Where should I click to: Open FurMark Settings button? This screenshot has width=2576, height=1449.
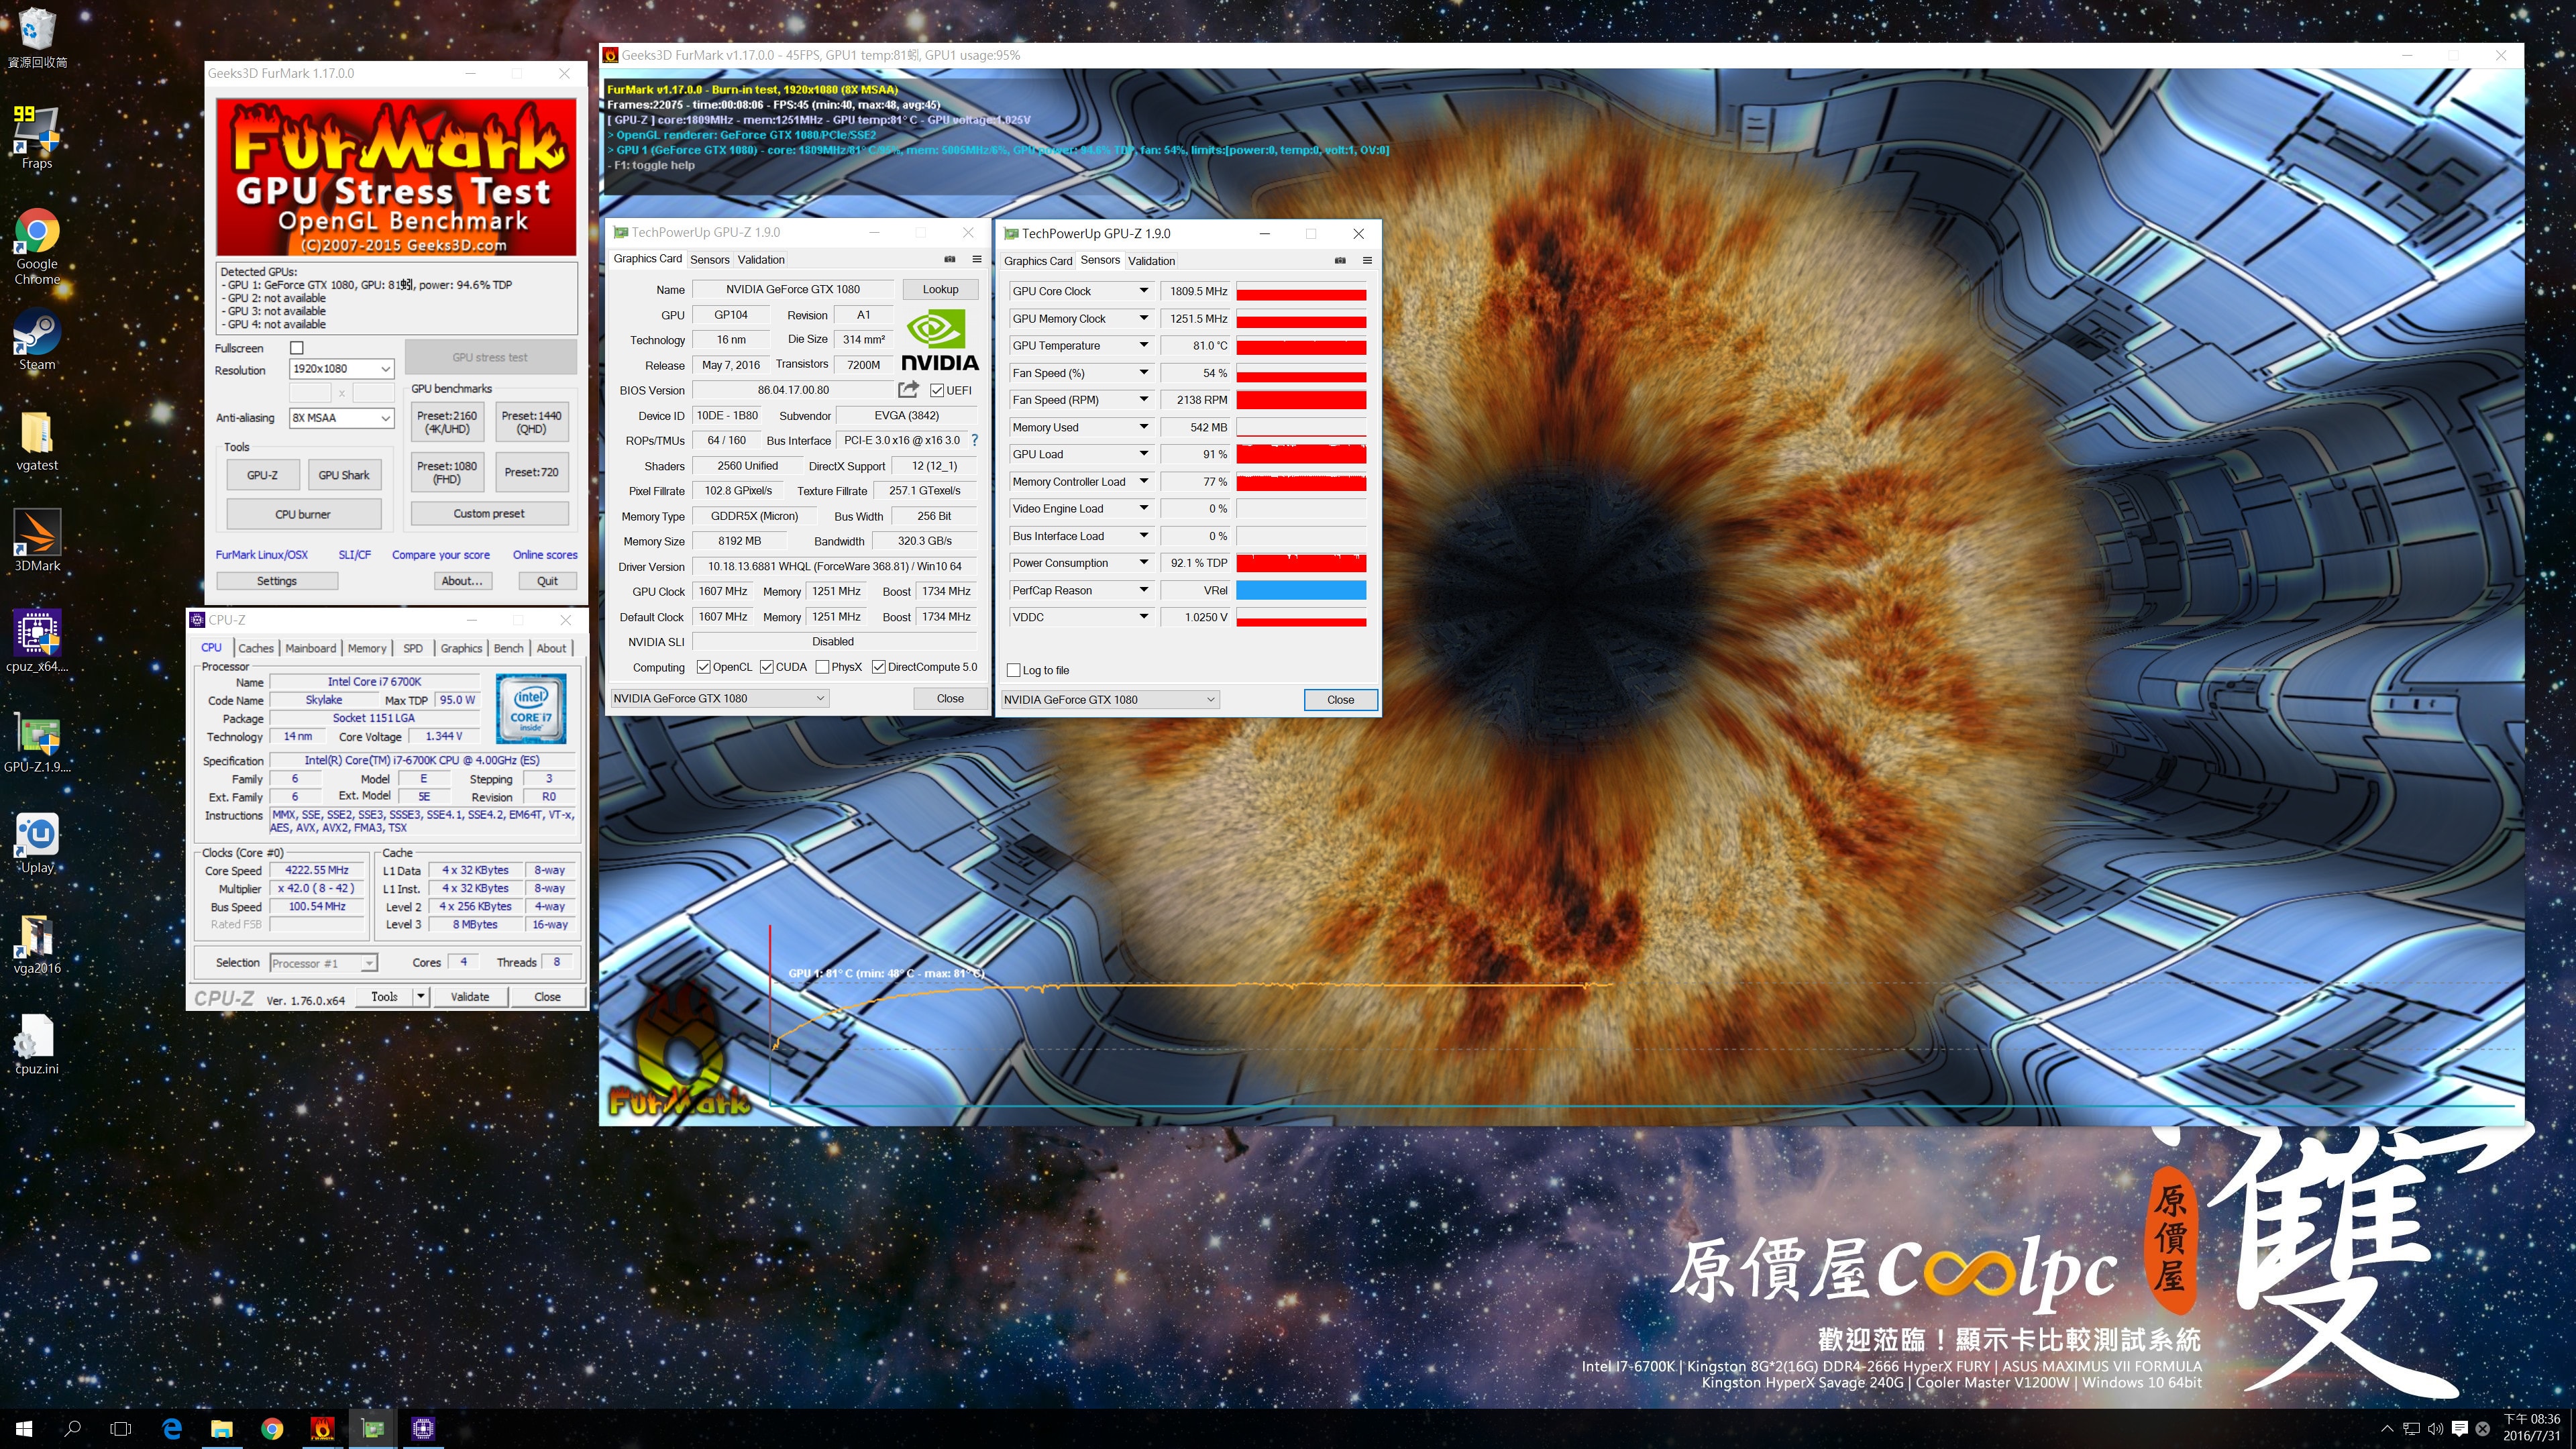click(x=277, y=580)
